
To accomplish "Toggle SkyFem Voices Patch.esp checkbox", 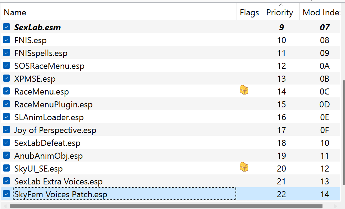I will [7, 194].
